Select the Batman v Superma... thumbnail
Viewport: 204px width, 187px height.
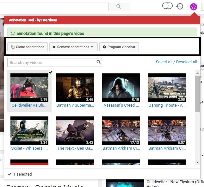[x=75, y=88]
